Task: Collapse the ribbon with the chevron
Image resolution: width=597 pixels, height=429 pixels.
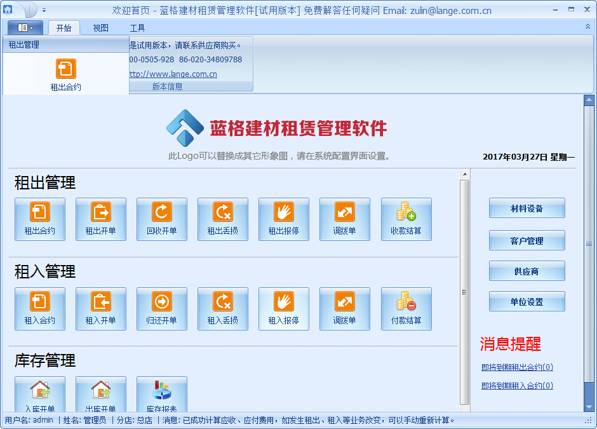Action: [587, 27]
